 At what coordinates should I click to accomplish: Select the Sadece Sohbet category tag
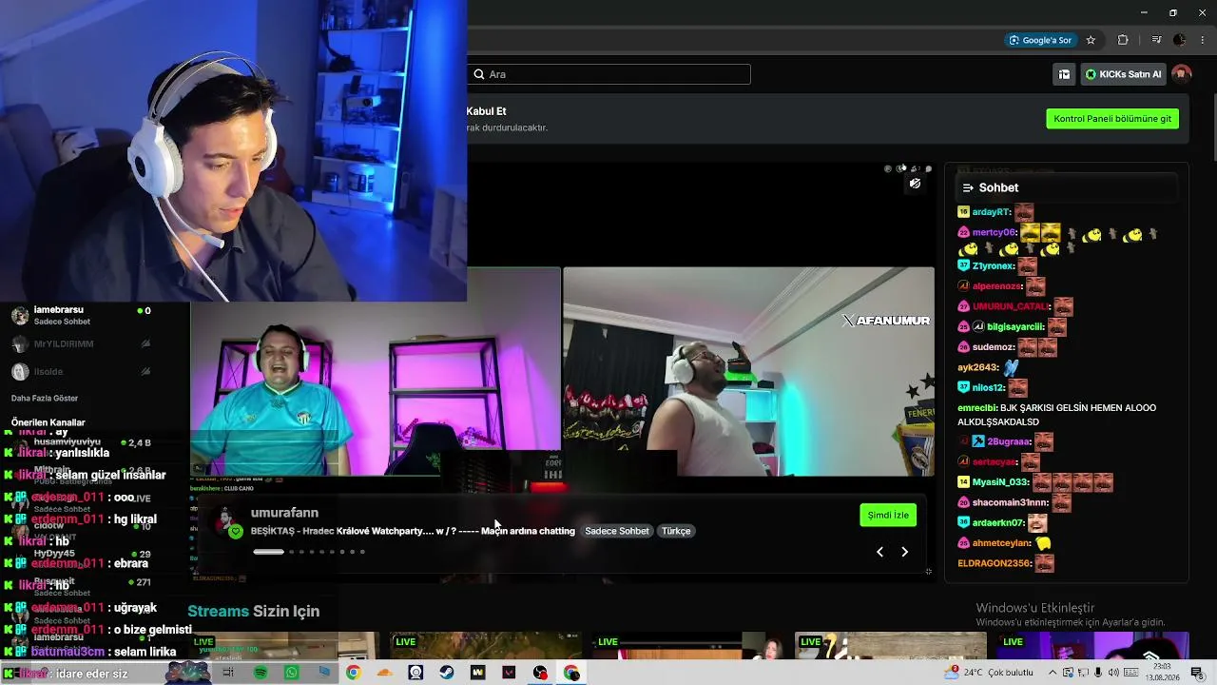(x=617, y=531)
